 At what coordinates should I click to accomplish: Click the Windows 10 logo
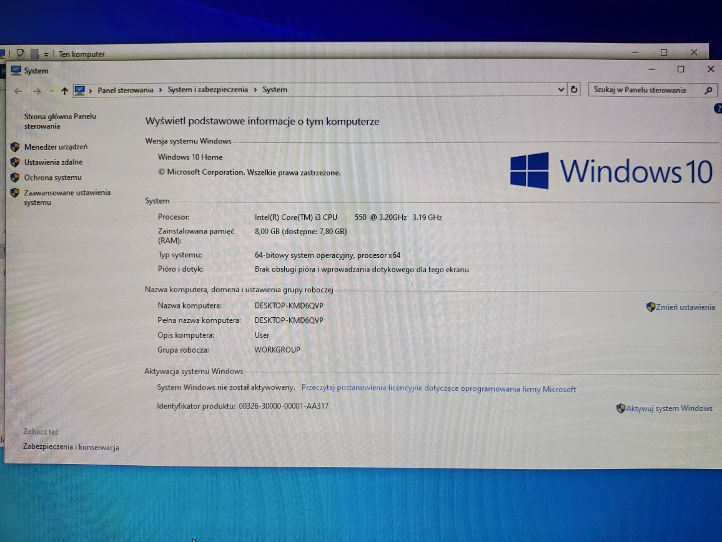point(611,171)
